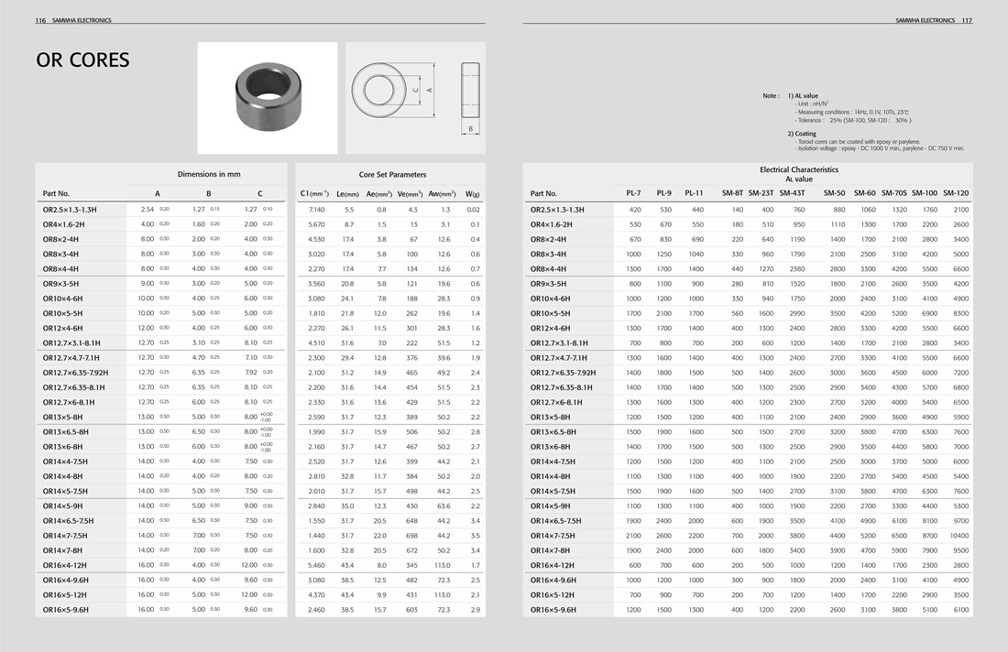This screenshot has height=652, width=1008.
Task: Click the SM-43T column header
Action: (792, 193)
